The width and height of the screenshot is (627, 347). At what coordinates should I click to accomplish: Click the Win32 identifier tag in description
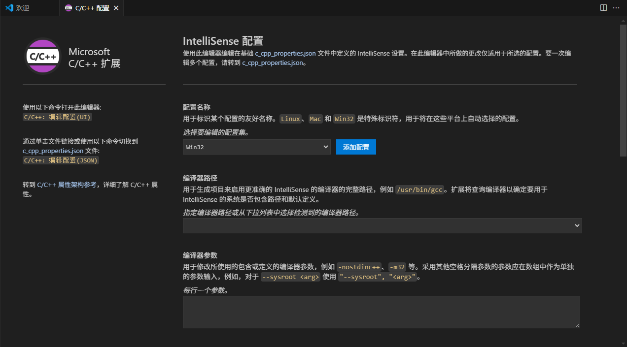tap(344, 119)
